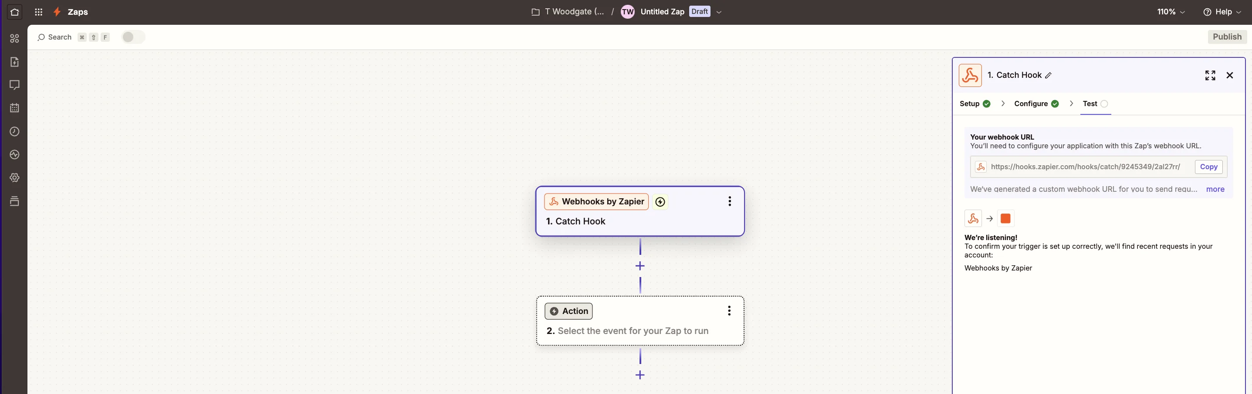Screen dimensions: 1252x394
Task: Expand the Help menu
Action: tap(1223, 12)
